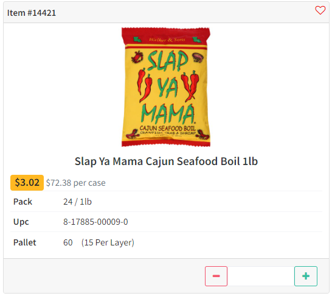Click the 15 Per Layer text
Image resolution: width=332 pixels, height=296 pixels.
click(108, 242)
